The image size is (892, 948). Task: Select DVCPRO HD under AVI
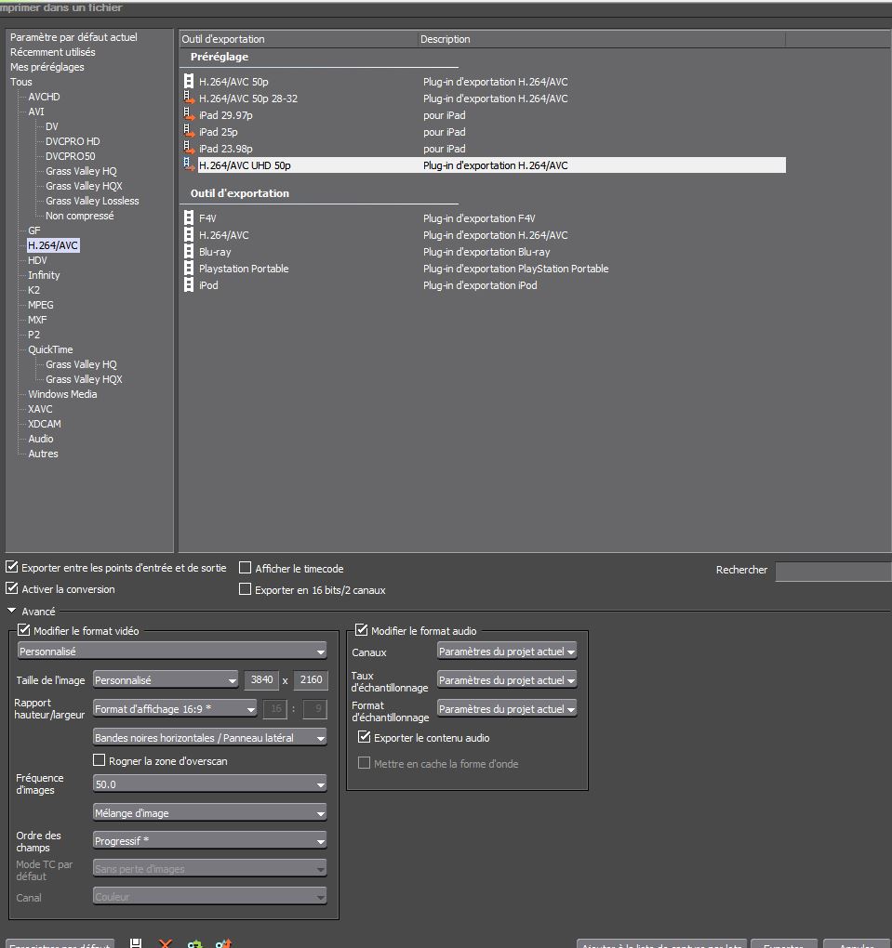click(x=73, y=141)
